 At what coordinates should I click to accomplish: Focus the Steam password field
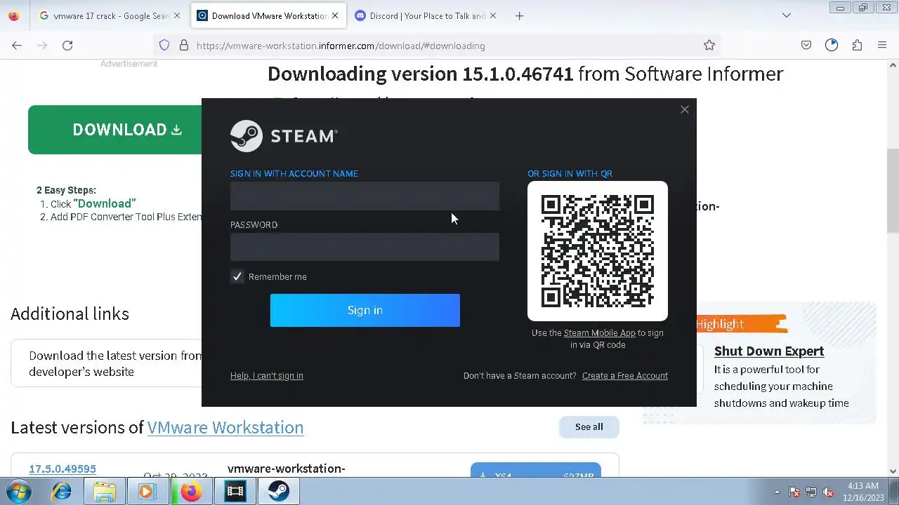(365, 247)
